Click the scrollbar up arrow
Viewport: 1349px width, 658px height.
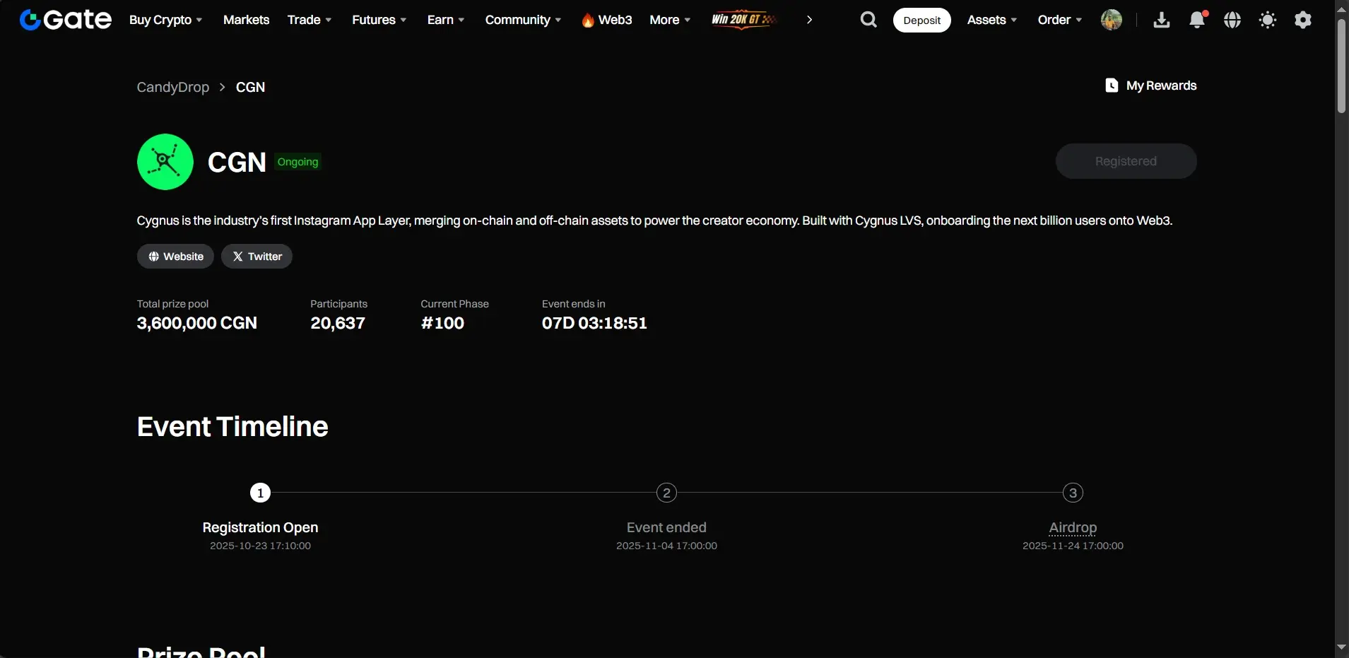(x=1342, y=8)
